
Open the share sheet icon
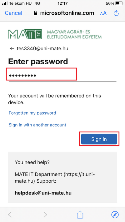pyautogui.click(x=80, y=215)
